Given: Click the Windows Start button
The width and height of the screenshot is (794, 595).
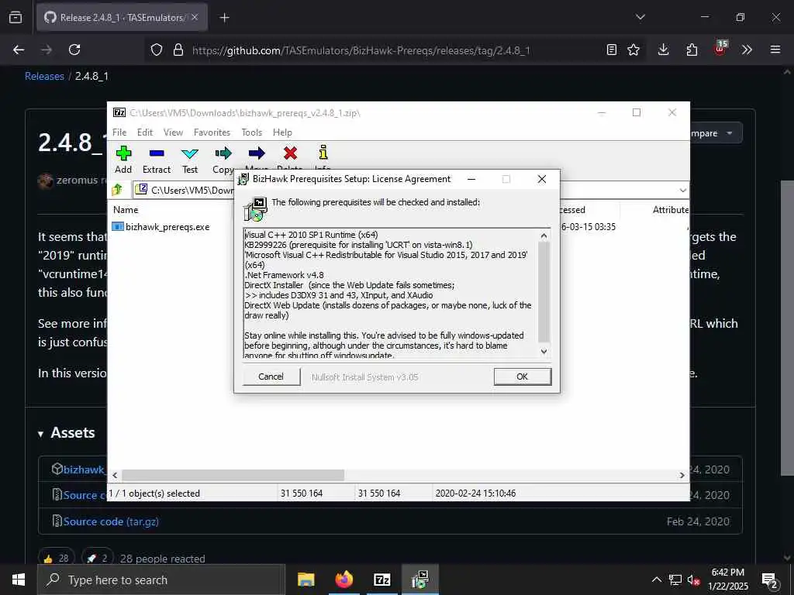Looking at the screenshot, I should click(x=19, y=580).
